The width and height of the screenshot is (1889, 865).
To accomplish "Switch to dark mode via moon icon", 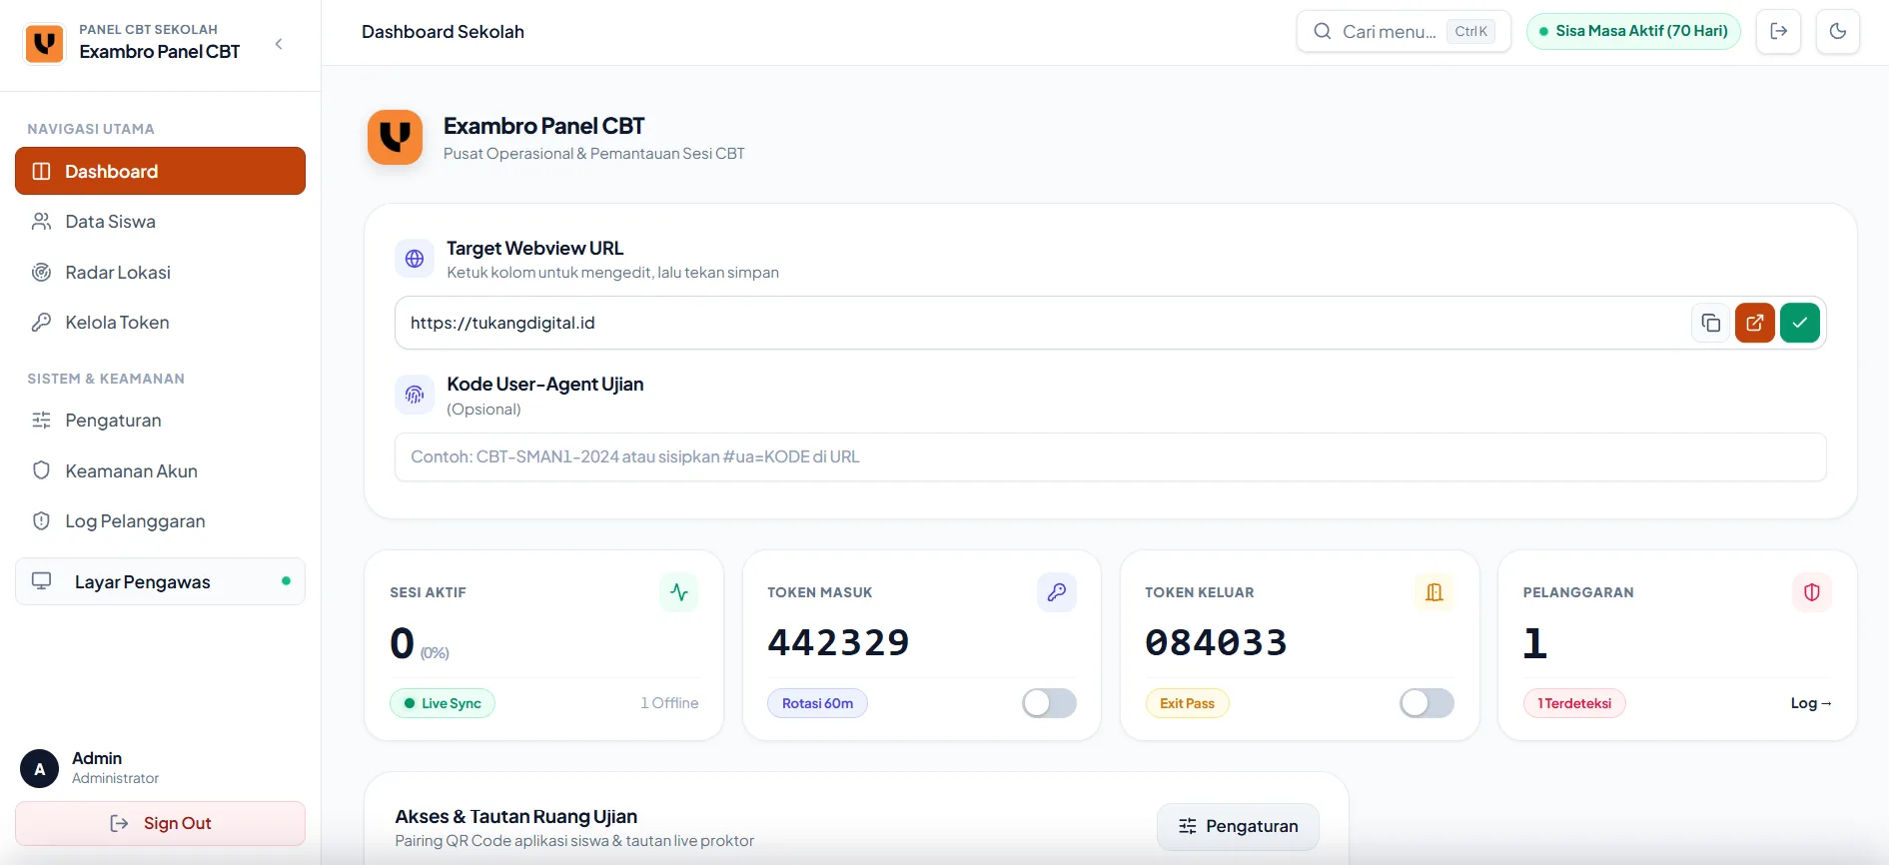I will coord(1837,31).
